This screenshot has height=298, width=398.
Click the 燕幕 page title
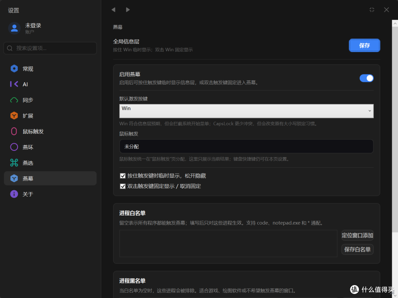coord(118,27)
